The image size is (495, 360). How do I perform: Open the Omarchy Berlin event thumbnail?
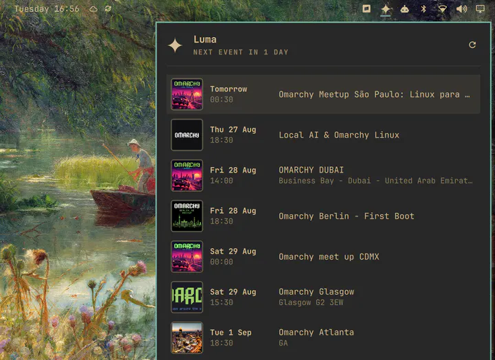(x=187, y=216)
